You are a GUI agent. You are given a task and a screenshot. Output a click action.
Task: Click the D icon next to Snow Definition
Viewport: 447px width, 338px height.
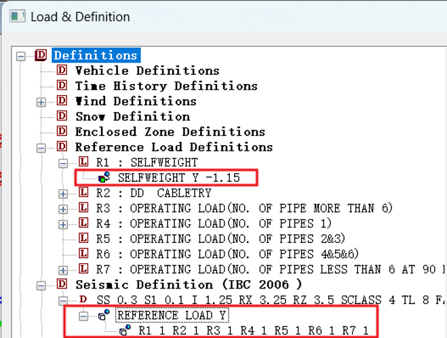point(62,116)
